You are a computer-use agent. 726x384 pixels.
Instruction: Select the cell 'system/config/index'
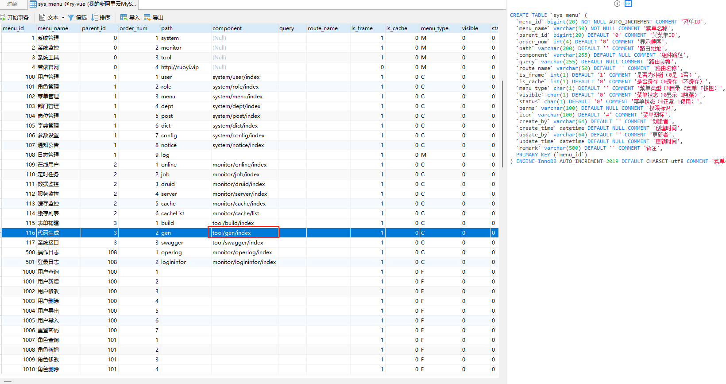[x=244, y=135]
